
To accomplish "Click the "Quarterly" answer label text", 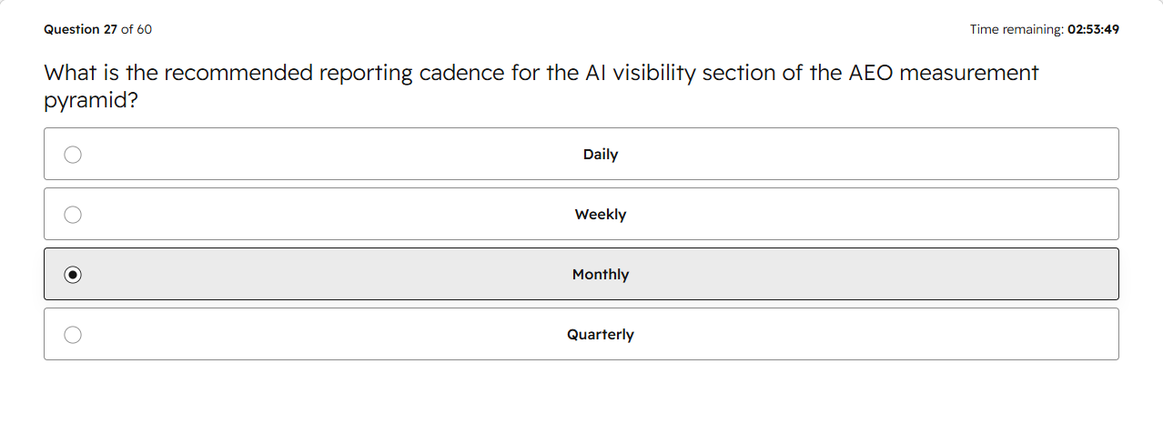I will coord(601,335).
